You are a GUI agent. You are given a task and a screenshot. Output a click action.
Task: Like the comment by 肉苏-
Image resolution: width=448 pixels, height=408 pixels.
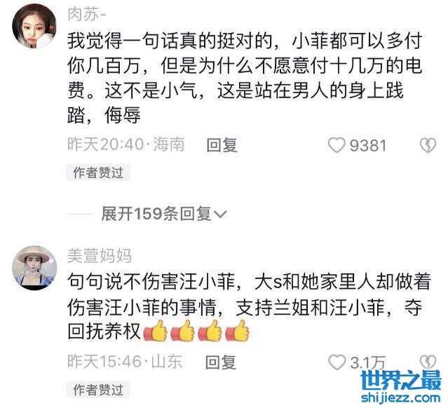click(337, 145)
